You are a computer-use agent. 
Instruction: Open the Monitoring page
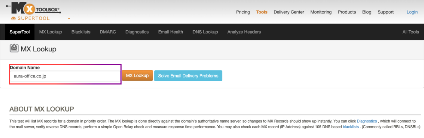(321, 12)
